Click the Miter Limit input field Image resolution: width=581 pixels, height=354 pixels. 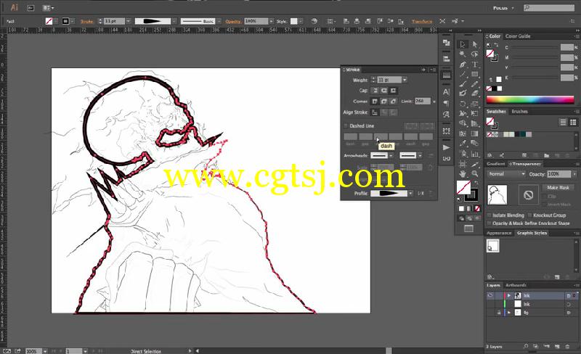423,101
